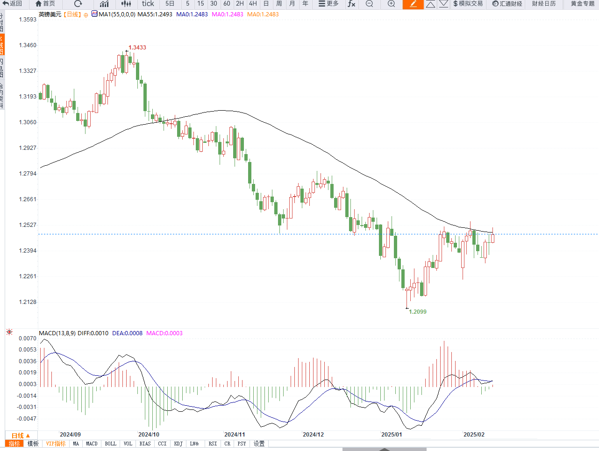
Task: Open the VIP指标 tab
Action: tap(56, 444)
